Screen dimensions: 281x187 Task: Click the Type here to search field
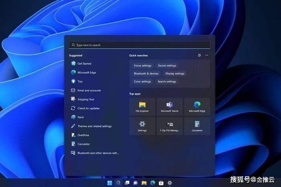tap(140, 45)
